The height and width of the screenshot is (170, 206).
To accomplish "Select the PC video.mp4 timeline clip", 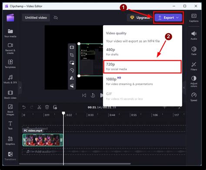I will [43, 140].
